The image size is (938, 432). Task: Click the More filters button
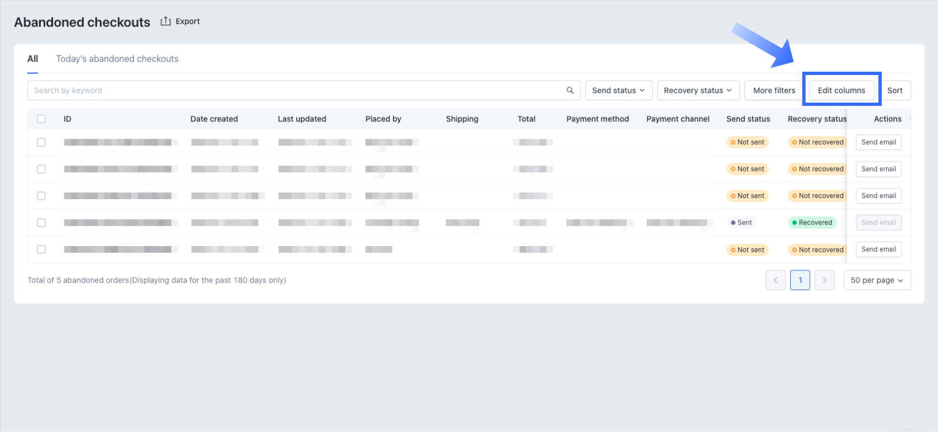774,90
